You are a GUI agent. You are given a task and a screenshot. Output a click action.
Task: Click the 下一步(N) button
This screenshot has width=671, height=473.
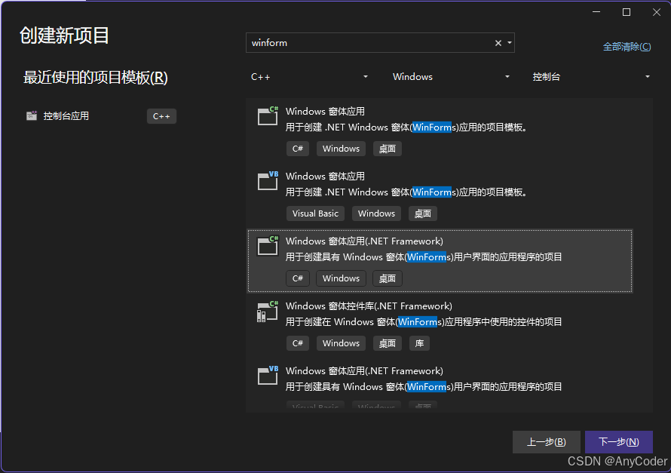[618, 441]
